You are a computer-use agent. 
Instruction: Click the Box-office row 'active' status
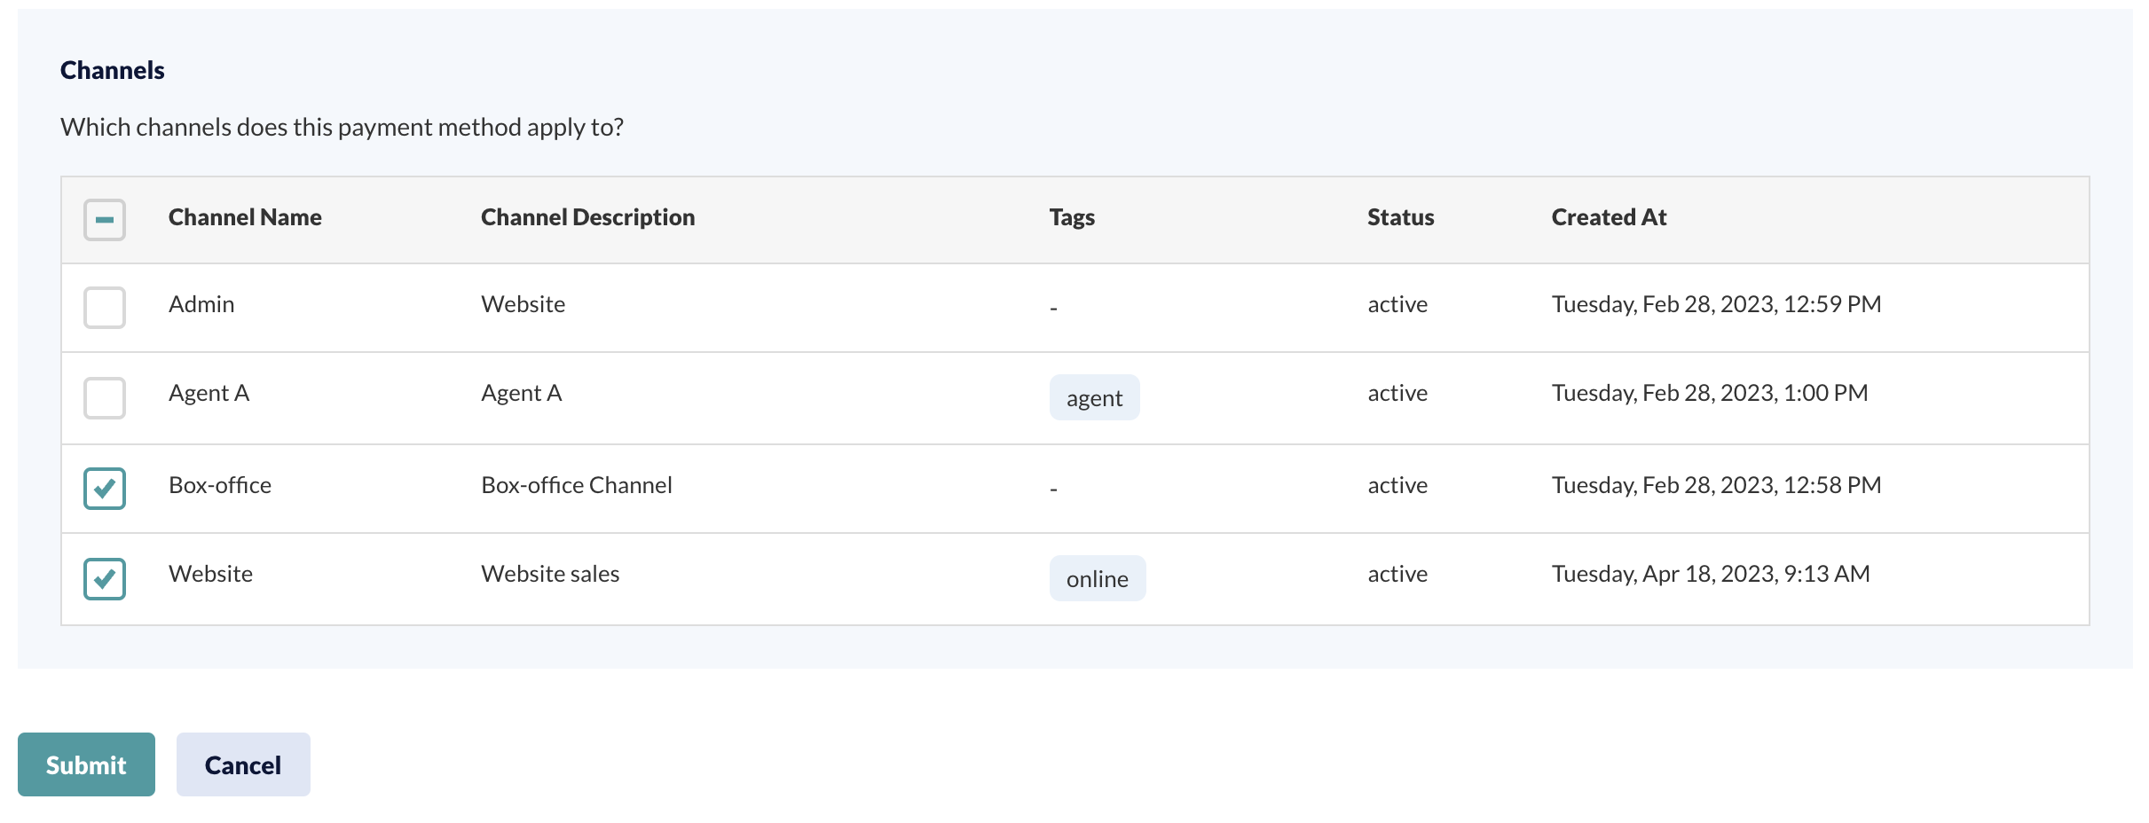1397,485
